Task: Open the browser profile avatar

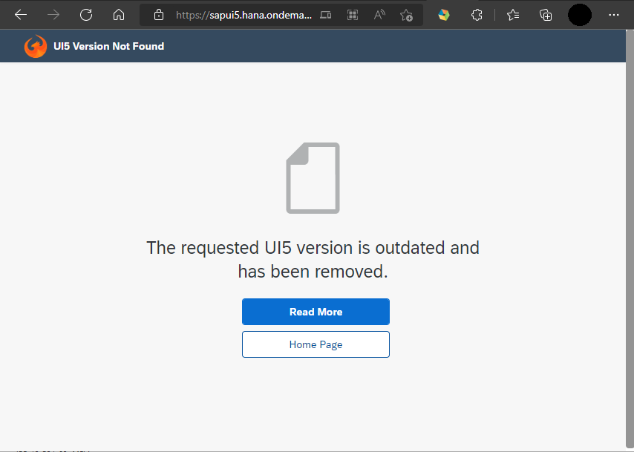Action: coord(580,15)
